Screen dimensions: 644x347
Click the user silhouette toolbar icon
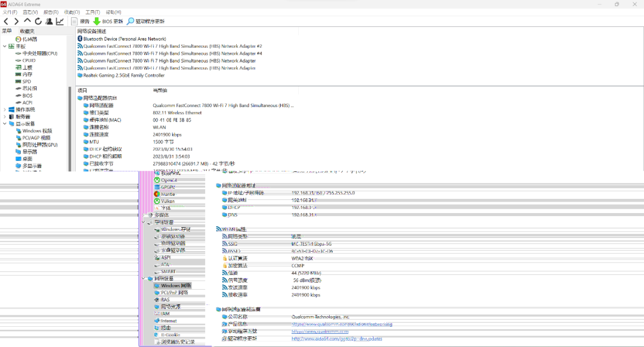point(49,21)
